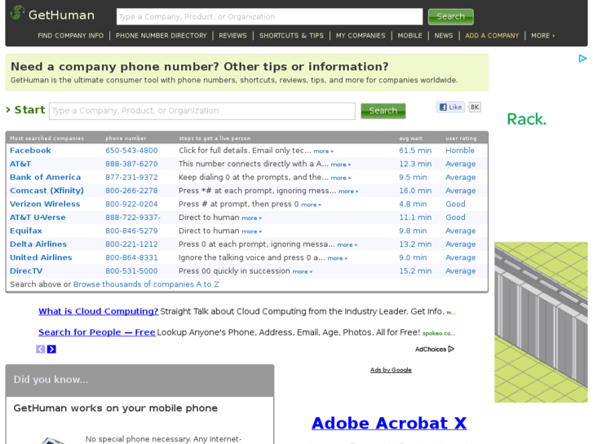Image resolution: width=593 pixels, height=444 pixels.
Task: Open the Facebook company link
Action: coord(30,151)
